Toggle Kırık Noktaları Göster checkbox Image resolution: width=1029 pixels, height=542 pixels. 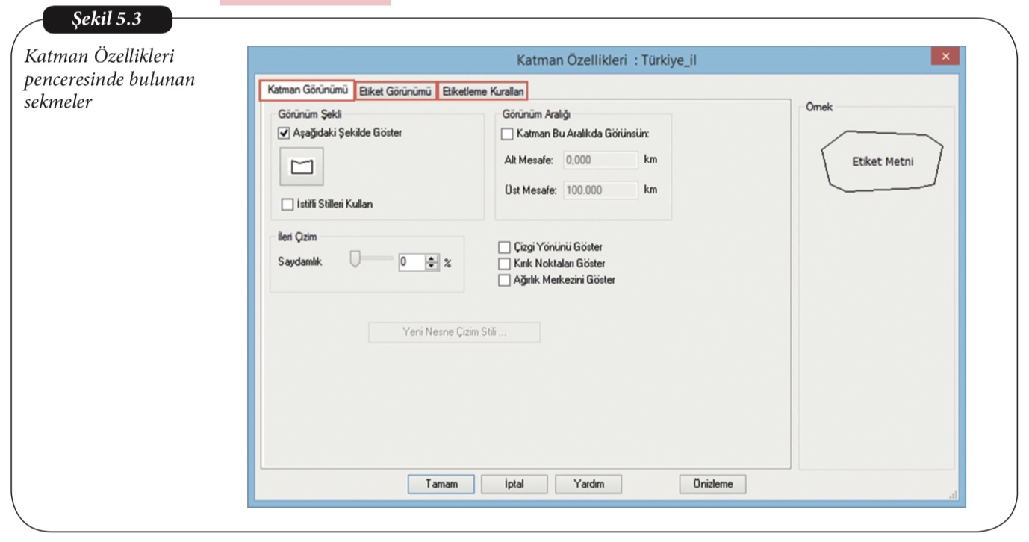(x=504, y=264)
